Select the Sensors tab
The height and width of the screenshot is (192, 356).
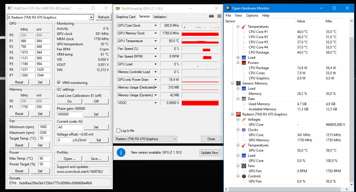pyautogui.click(x=144, y=16)
